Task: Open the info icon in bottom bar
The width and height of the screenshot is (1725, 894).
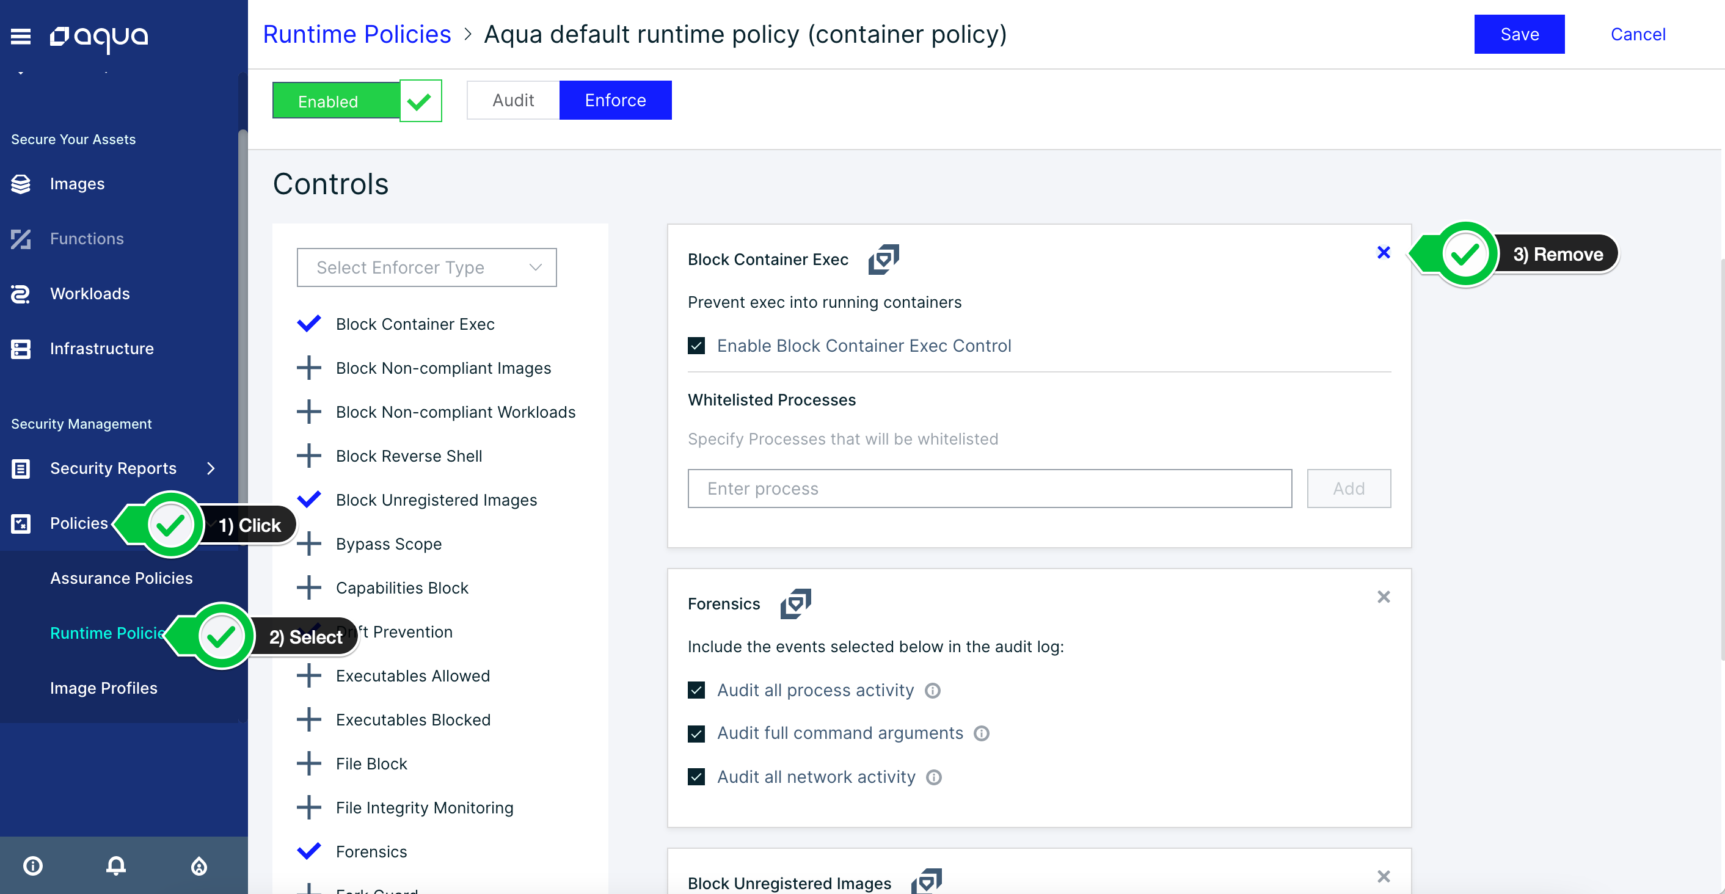Action: point(33,865)
